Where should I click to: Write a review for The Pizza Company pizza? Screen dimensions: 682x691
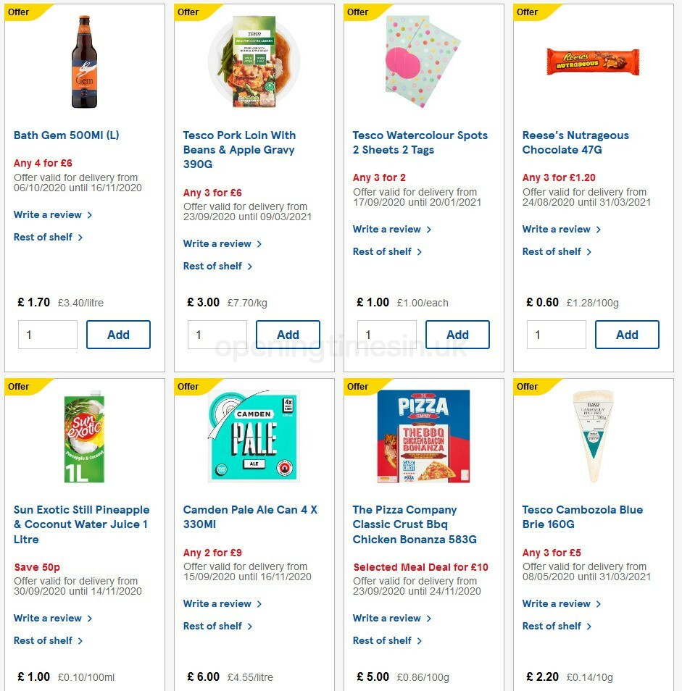387,618
